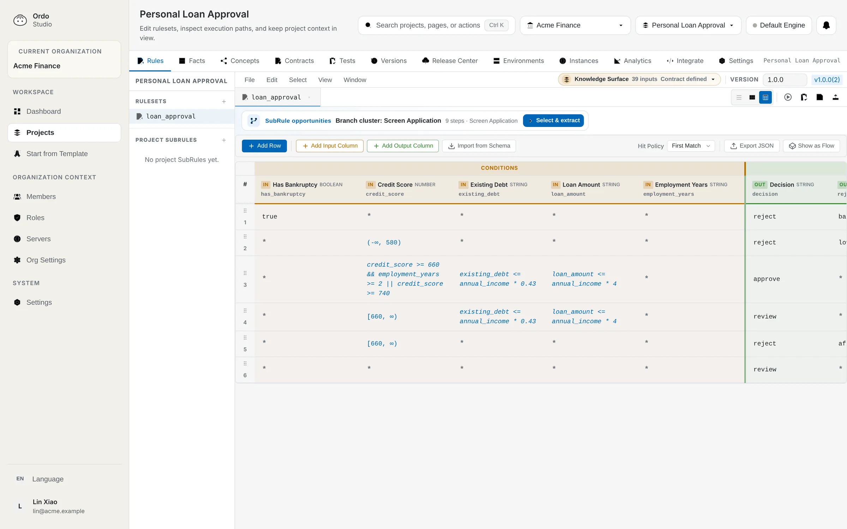
Task: Switch to the Concepts tab
Action: pos(240,61)
